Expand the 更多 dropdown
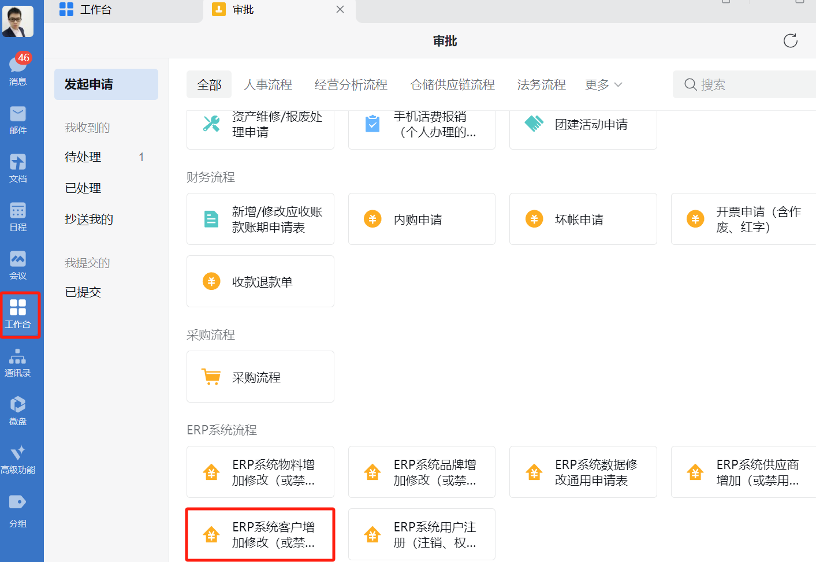Screen dimensions: 816x562 pyautogui.click(x=603, y=85)
